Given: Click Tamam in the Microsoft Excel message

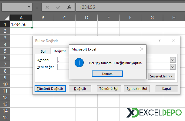Looking at the screenshot, I should click(107, 74).
